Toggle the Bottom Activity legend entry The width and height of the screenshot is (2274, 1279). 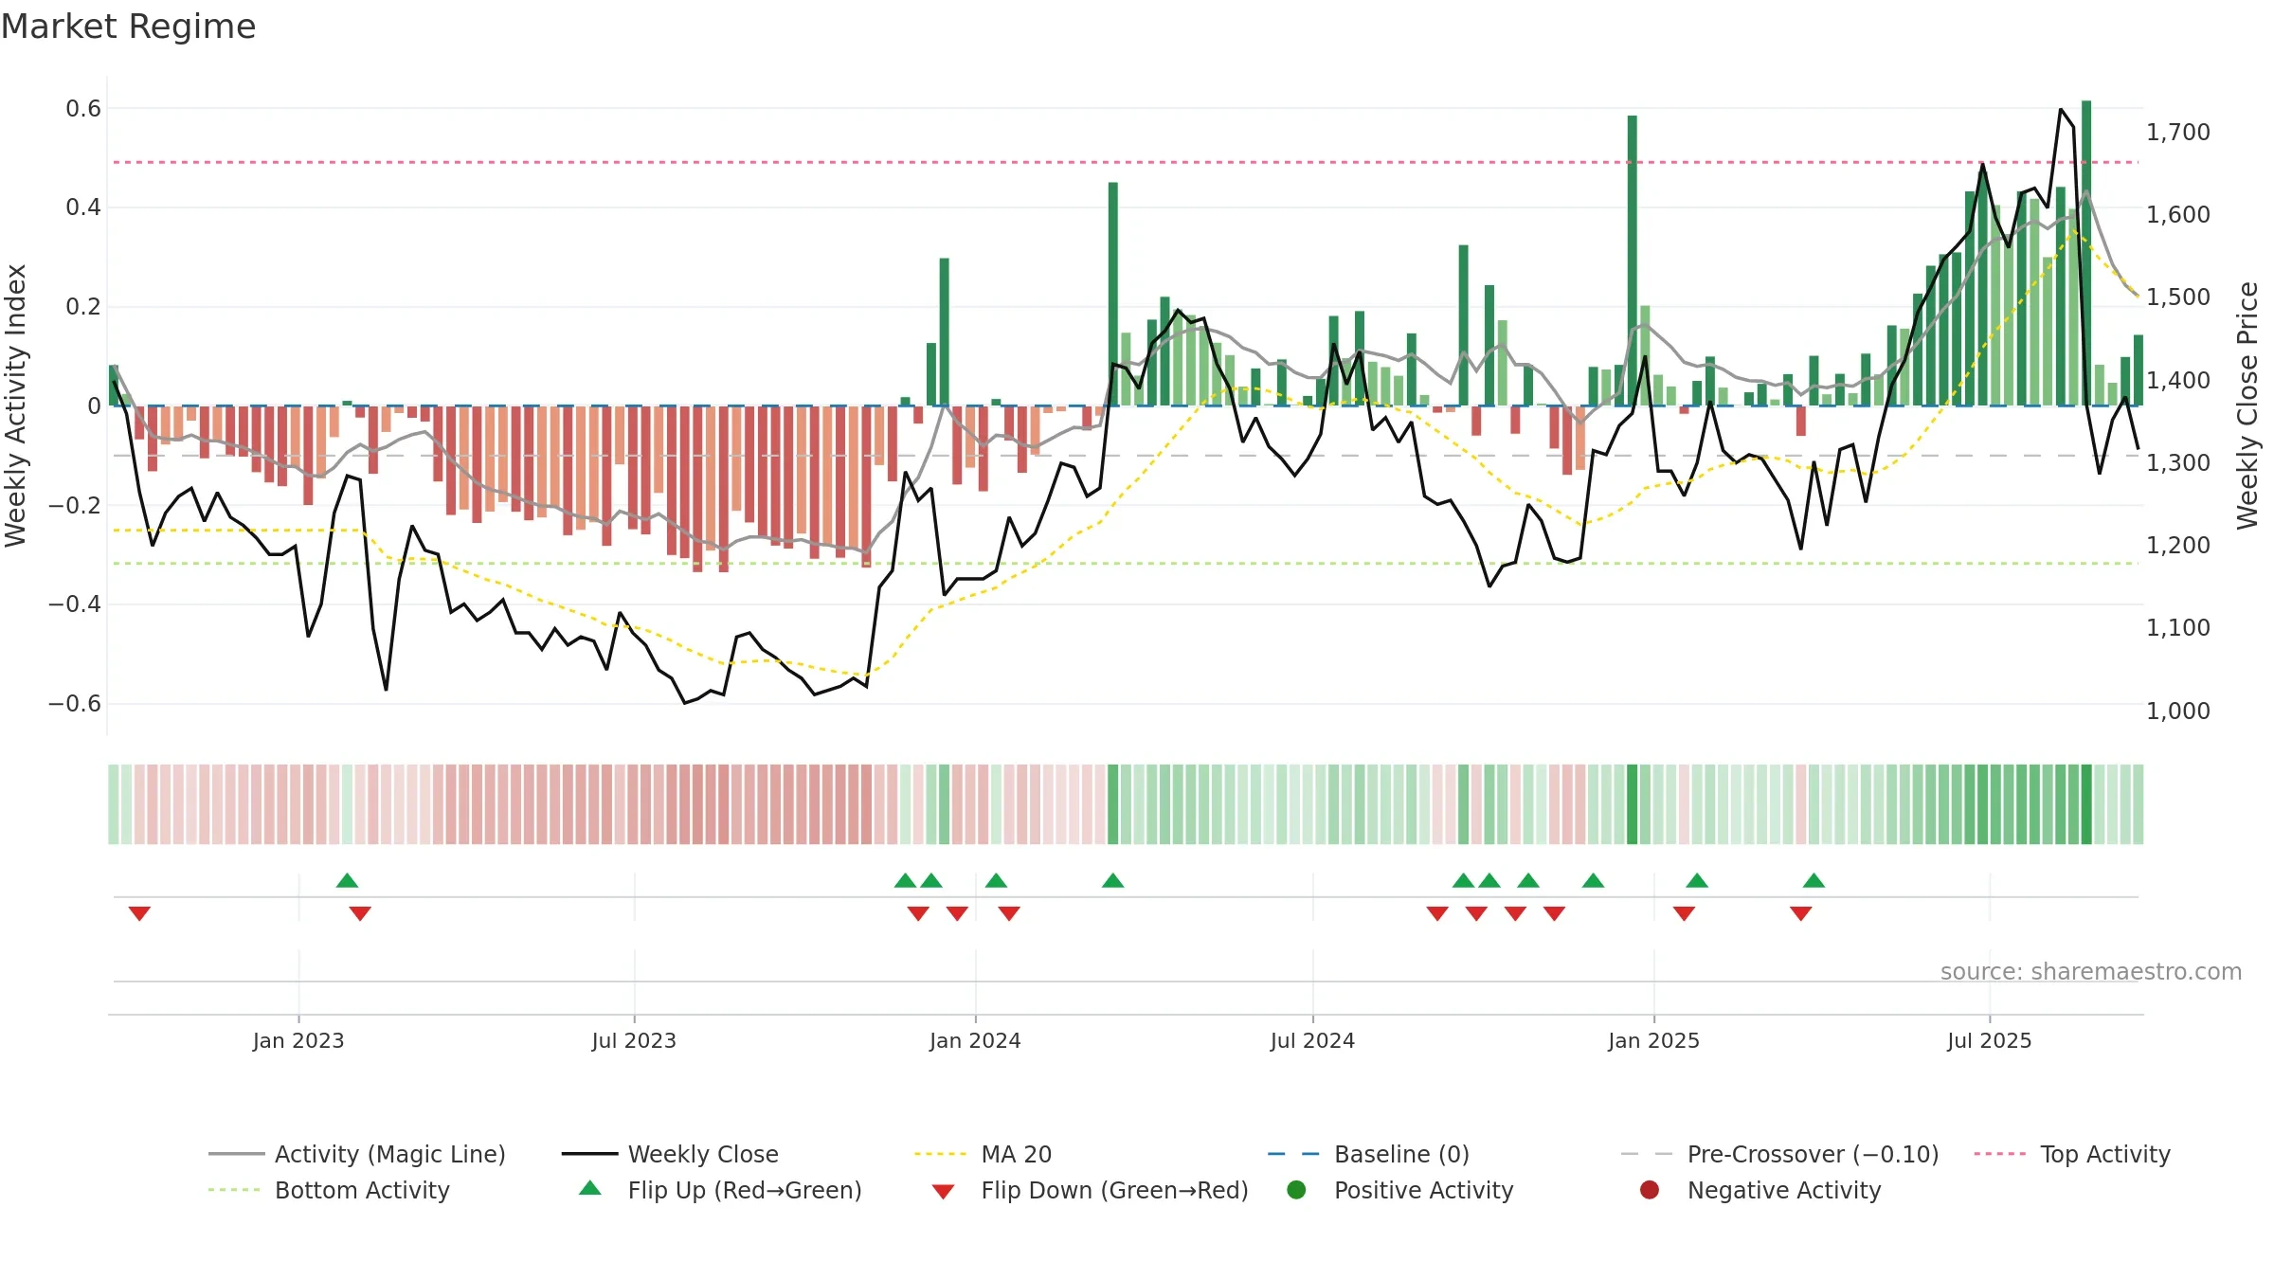coord(329,1190)
